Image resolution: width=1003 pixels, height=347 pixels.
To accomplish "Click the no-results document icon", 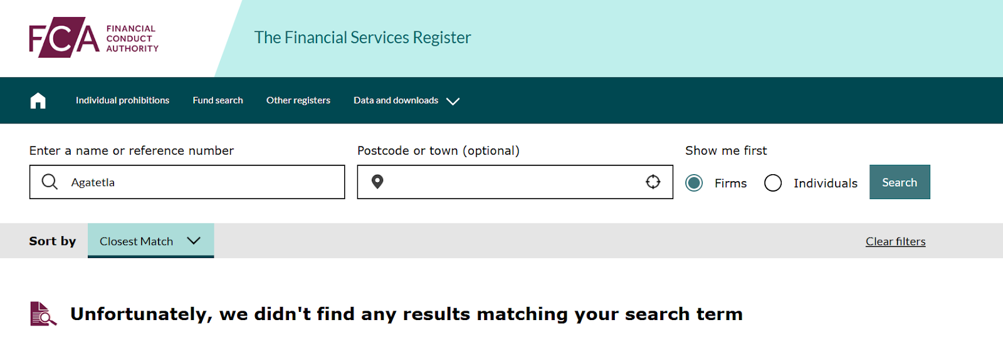I will 43,314.
